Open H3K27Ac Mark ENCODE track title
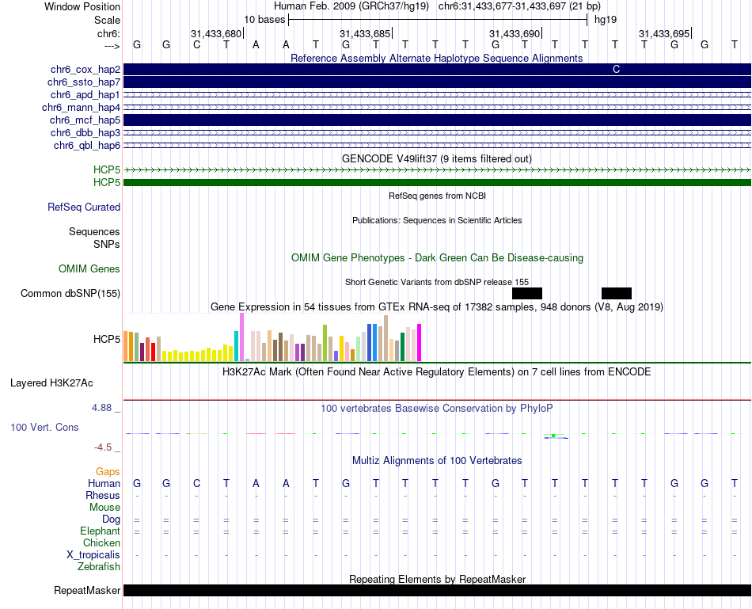 437,372
